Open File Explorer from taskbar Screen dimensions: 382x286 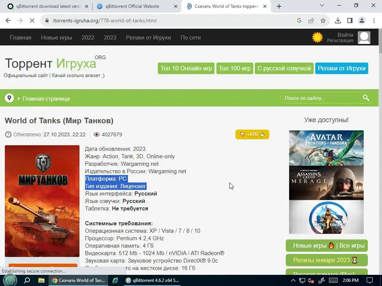[41, 280]
